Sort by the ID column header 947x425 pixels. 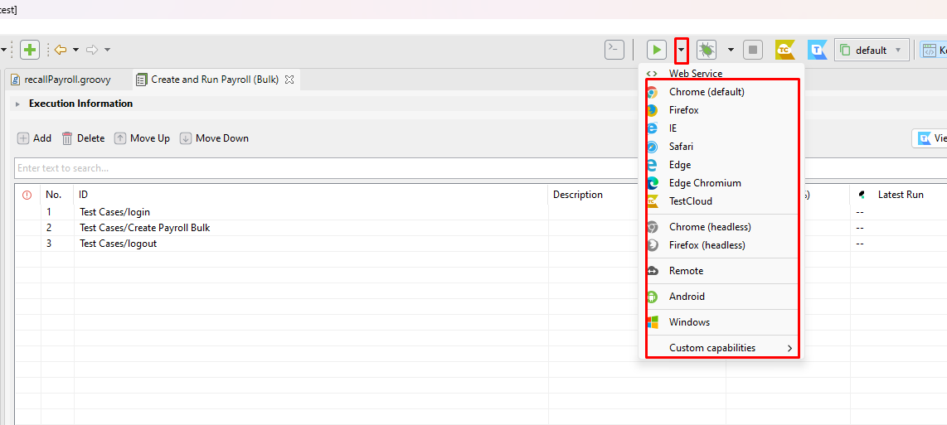pyautogui.click(x=311, y=195)
